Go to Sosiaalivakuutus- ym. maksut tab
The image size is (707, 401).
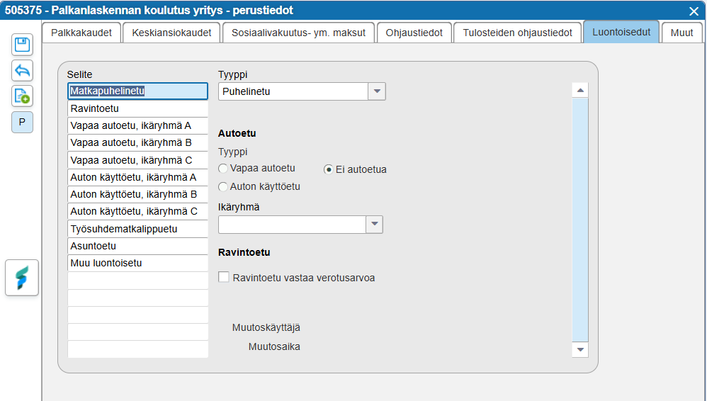click(298, 33)
